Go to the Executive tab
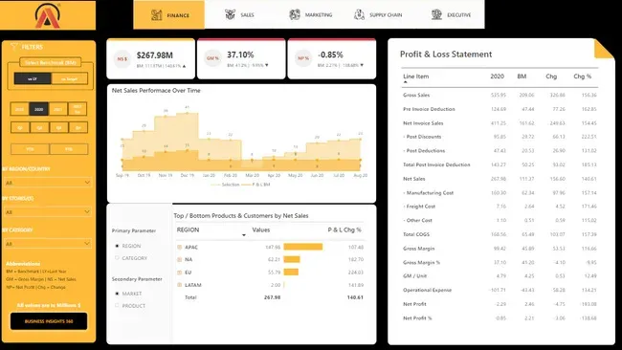Image resolution: width=622 pixels, height=350 pixels. (x=451, y=15)
